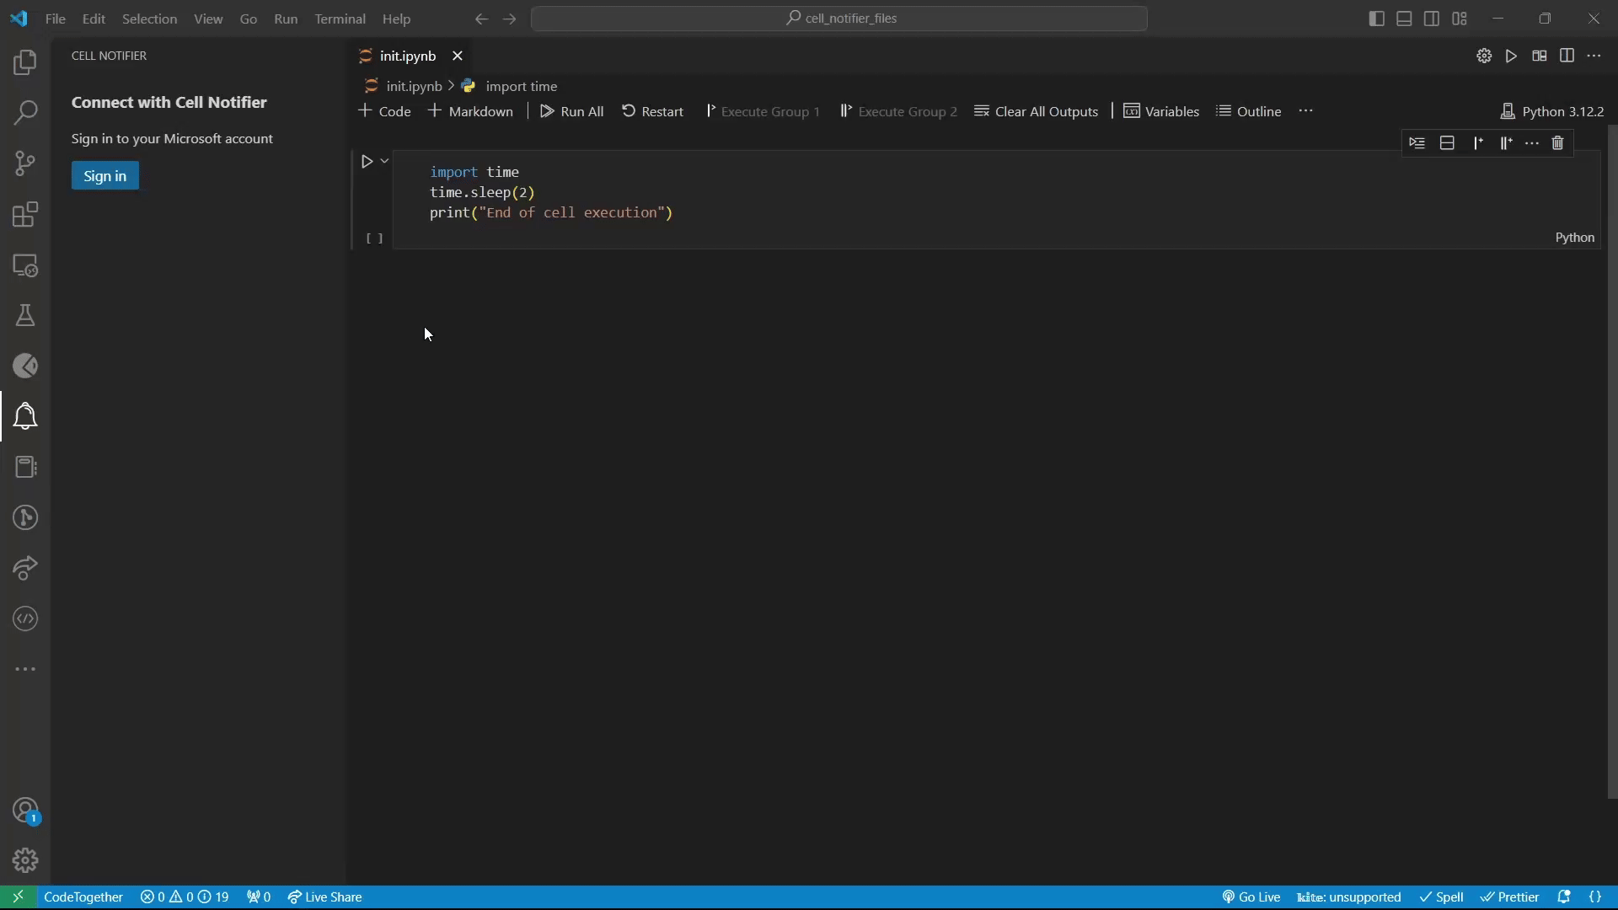1618x910 pixels.
Task: Toggle the bottom panel layout button
Action: click(1404, 19)
